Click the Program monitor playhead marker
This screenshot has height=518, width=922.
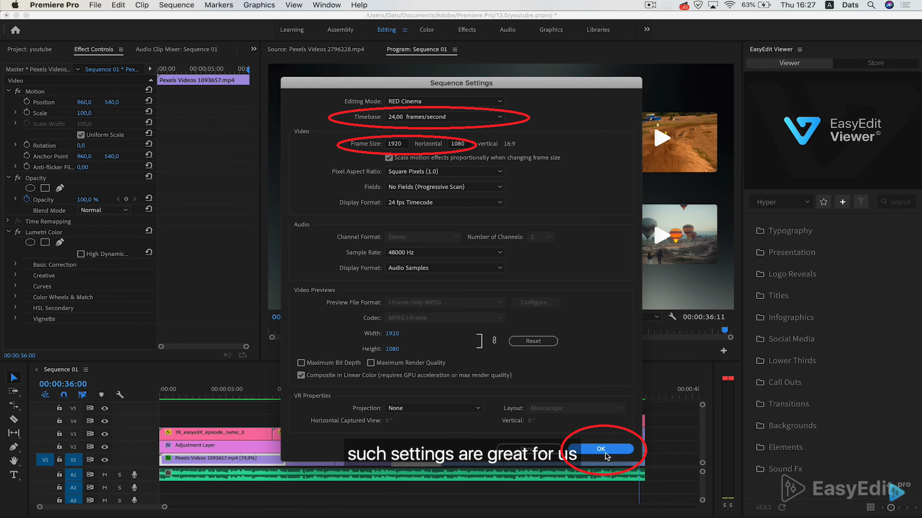tap(725, 330)
